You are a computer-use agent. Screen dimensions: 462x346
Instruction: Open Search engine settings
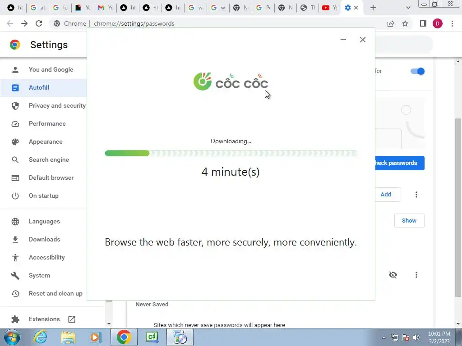(49, 159)
